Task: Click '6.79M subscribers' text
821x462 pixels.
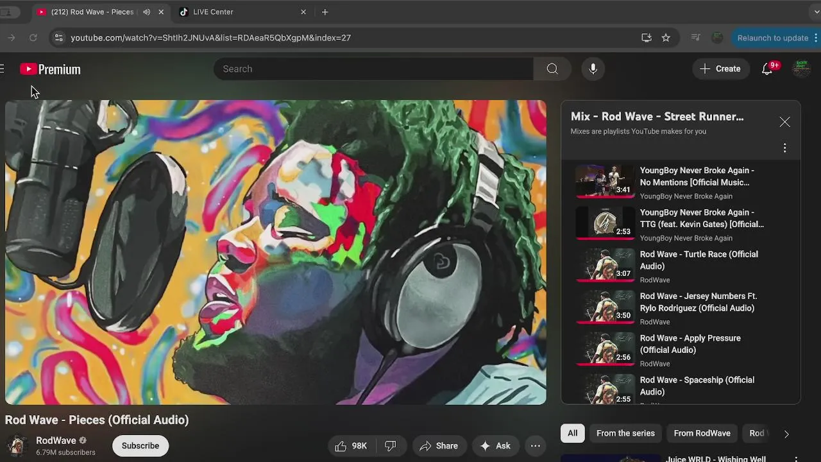Action: coord(65,452)
